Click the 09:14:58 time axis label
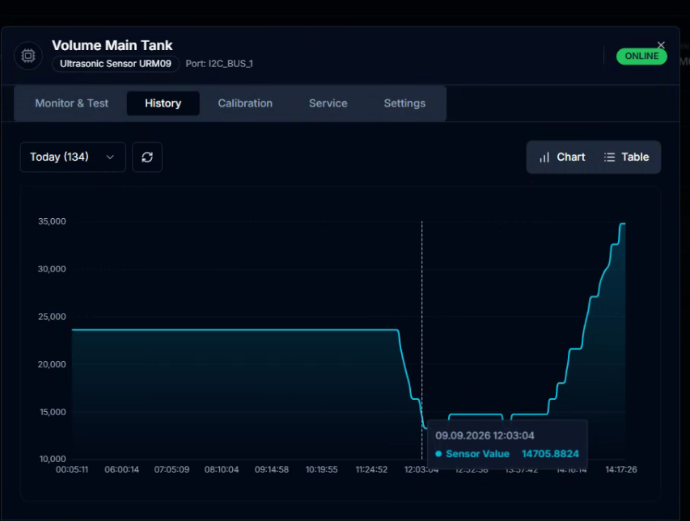Screen dimensions: 690x521 click(x=272, y=469)
